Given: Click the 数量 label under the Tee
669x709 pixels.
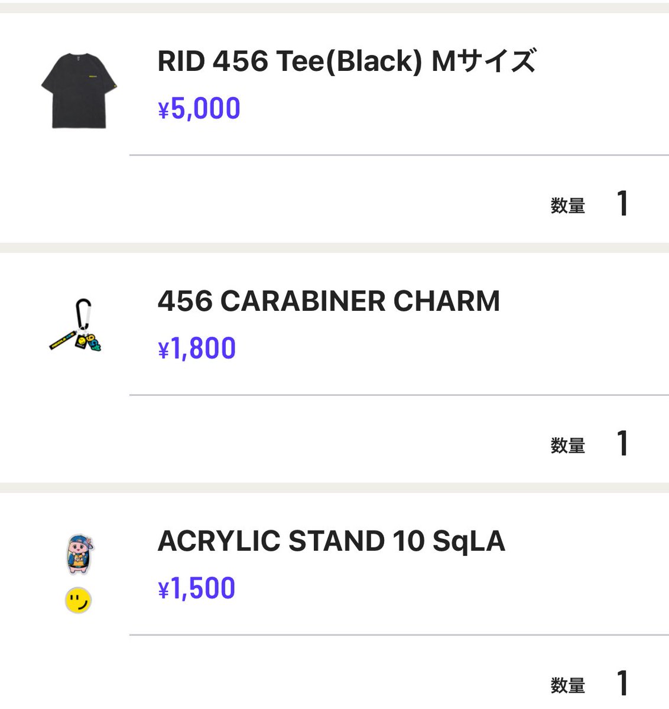Looking at the screenshot, I should (568, 206).
